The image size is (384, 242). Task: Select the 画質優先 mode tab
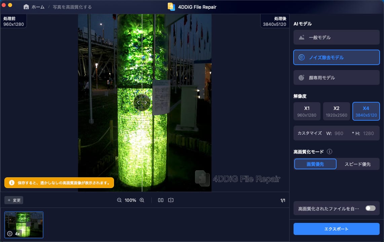coord(315,164)
